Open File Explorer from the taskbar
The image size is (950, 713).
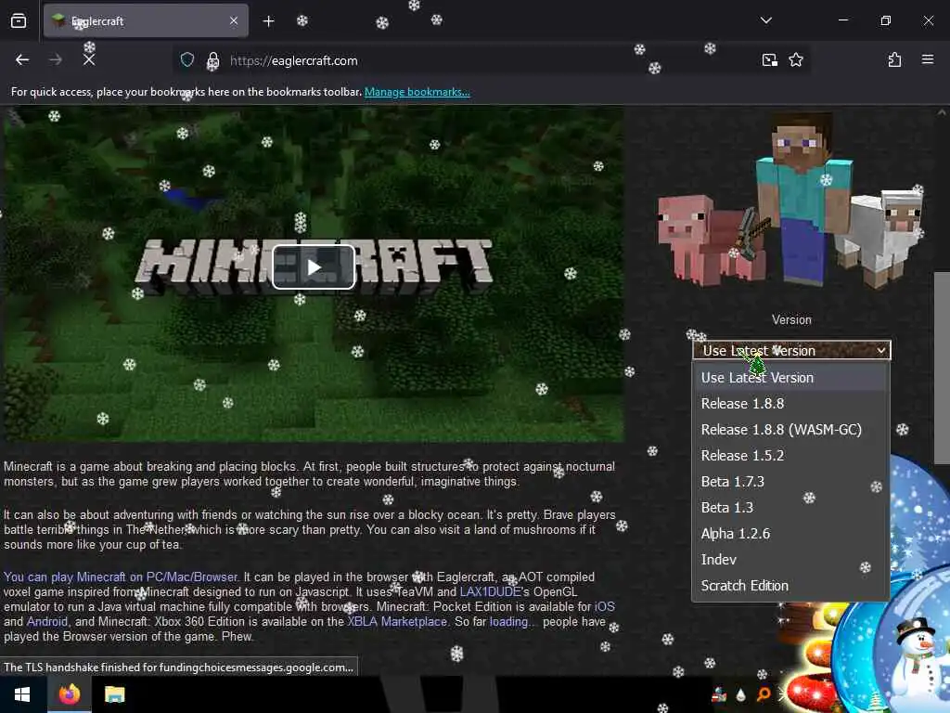click(x=114, y=694)
